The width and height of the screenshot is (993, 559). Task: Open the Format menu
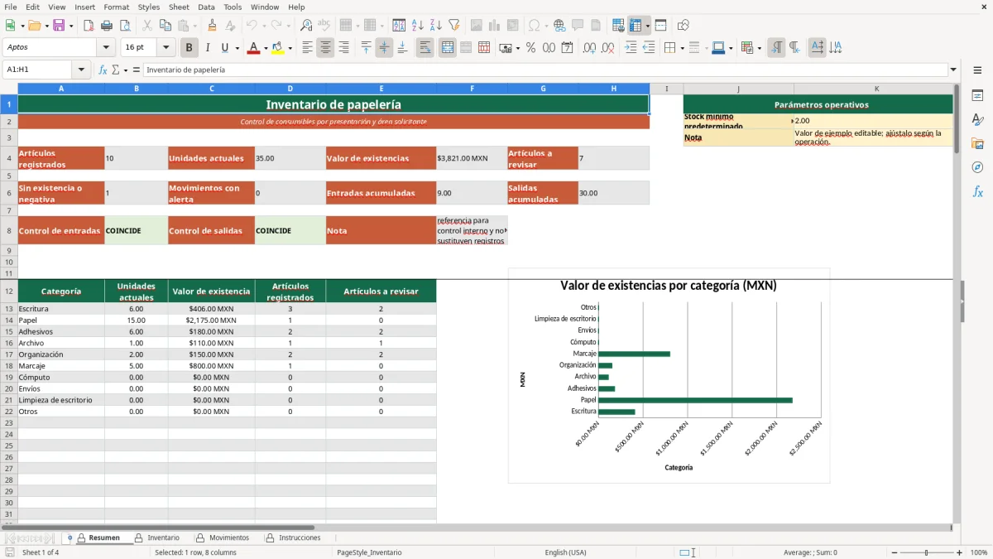(116, 7)
